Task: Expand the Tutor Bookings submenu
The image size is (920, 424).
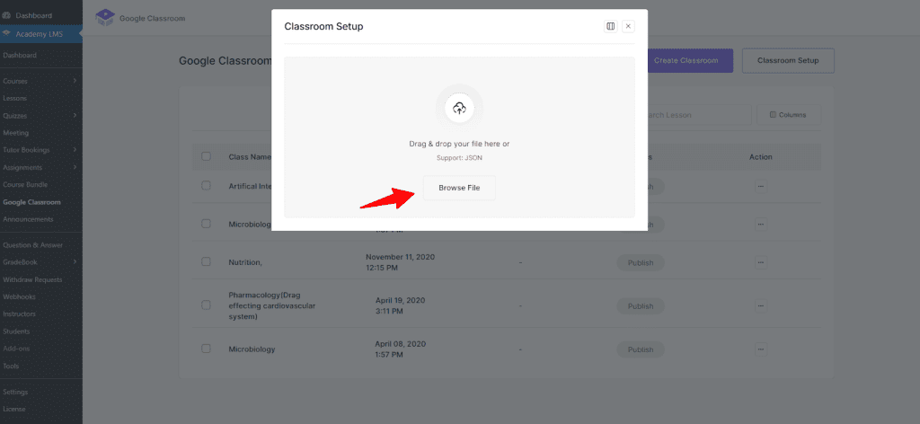Action: click(x=75, y=150)
